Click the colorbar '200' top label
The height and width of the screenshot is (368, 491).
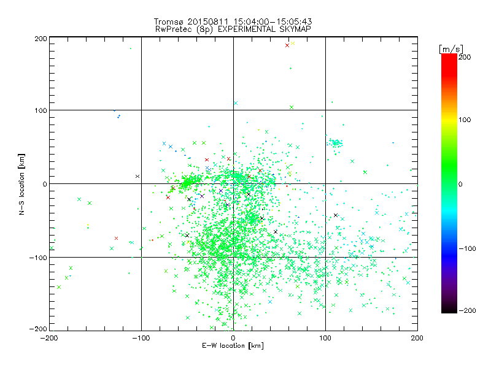coord(465,57)
